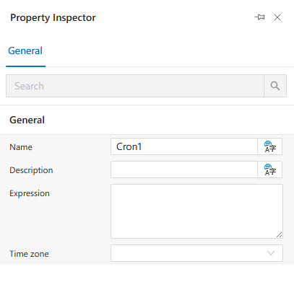Screen dimensions: 294x282
Task: Click the magnifier search button
Action: tap(275, 86)
